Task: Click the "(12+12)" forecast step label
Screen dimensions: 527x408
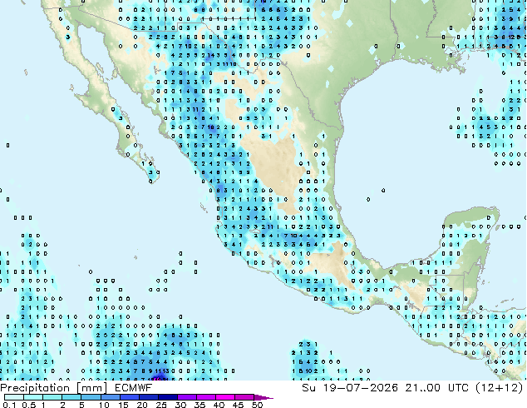Action: [500, 388]
